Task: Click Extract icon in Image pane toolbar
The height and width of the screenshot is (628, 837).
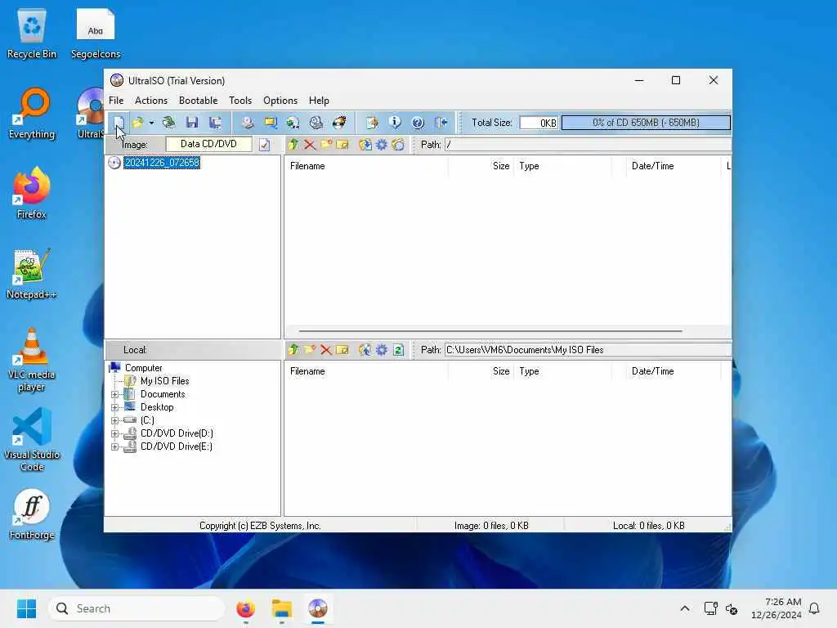Action: pos(365,145)
